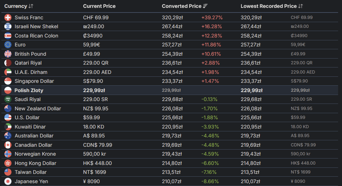The image size is (342, 186).
Task: Click the Israeli New Shekel flag icon
Action: [x=8, y=26]
